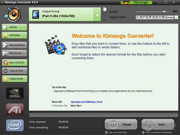Maximize the IQmango Converter window

coord(166,2)
